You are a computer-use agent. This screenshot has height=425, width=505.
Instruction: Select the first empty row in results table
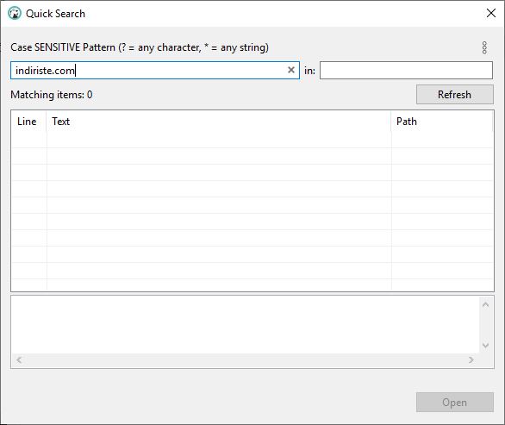(x=253, y=140)
